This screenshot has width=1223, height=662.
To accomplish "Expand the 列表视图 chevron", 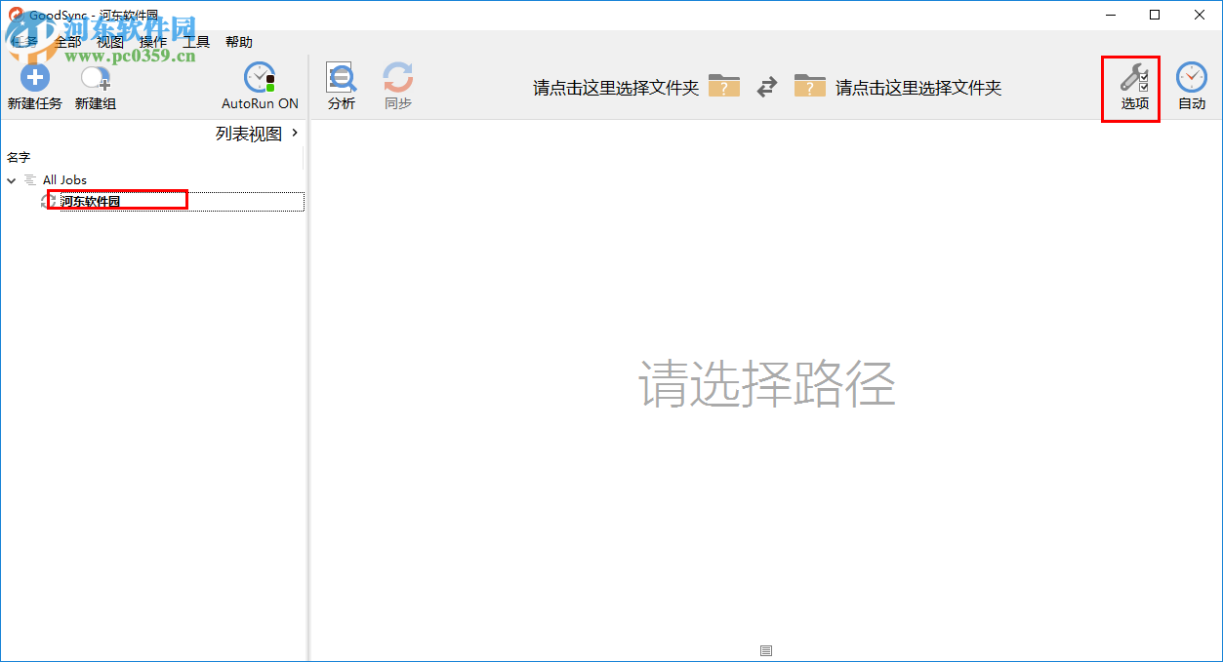I will tap(295, 133).
